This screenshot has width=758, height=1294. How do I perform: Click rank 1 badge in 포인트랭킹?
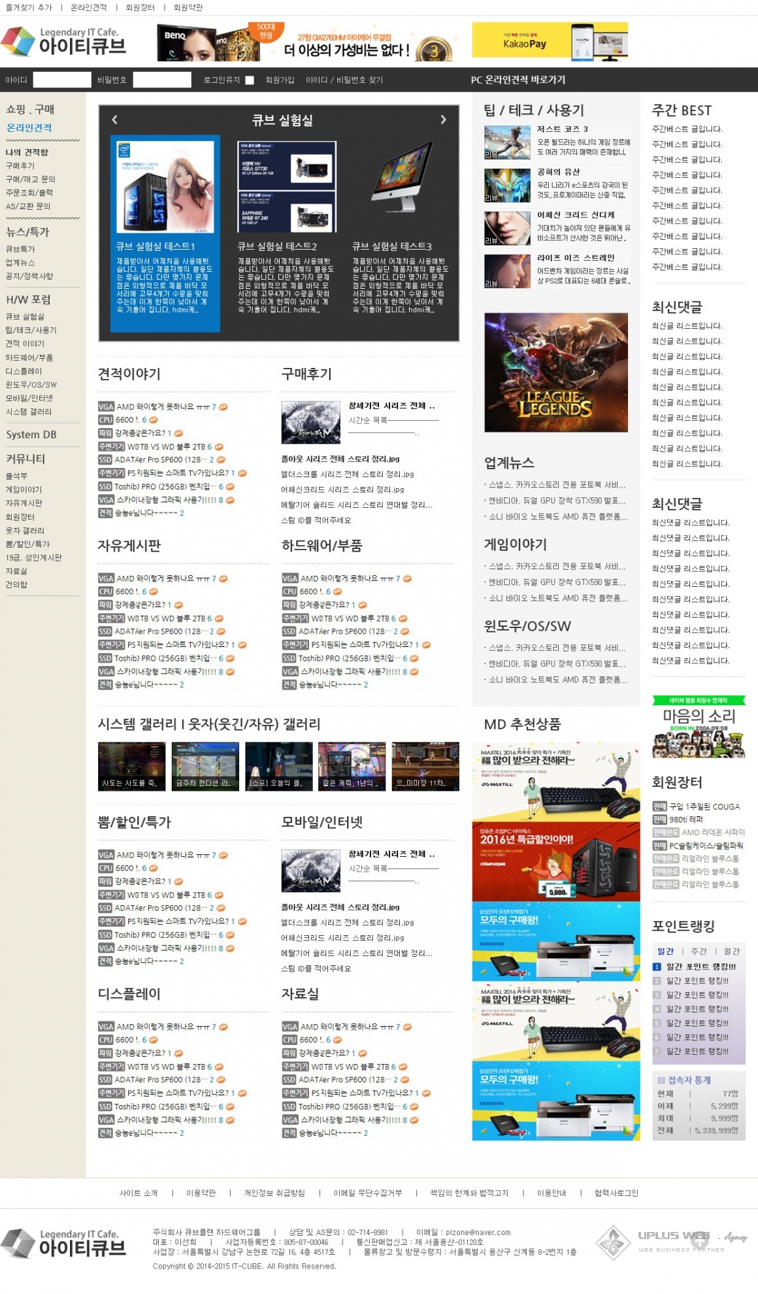tap(657, 967)
